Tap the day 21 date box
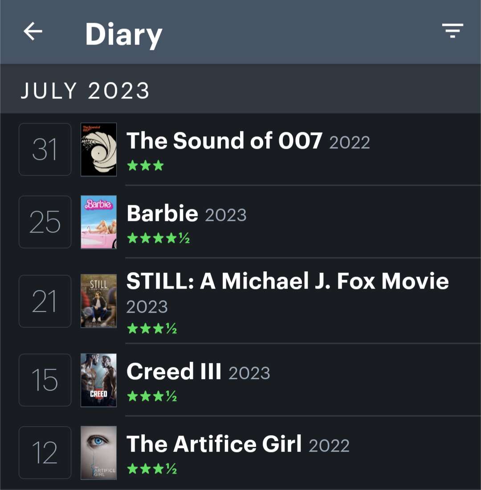 pos(45,301)
